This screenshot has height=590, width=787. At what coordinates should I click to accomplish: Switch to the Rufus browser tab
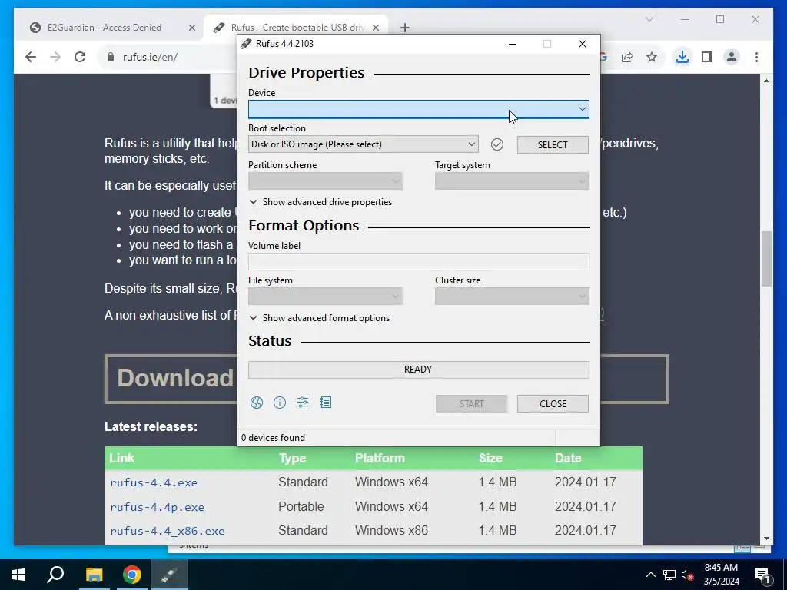point(296,28)
